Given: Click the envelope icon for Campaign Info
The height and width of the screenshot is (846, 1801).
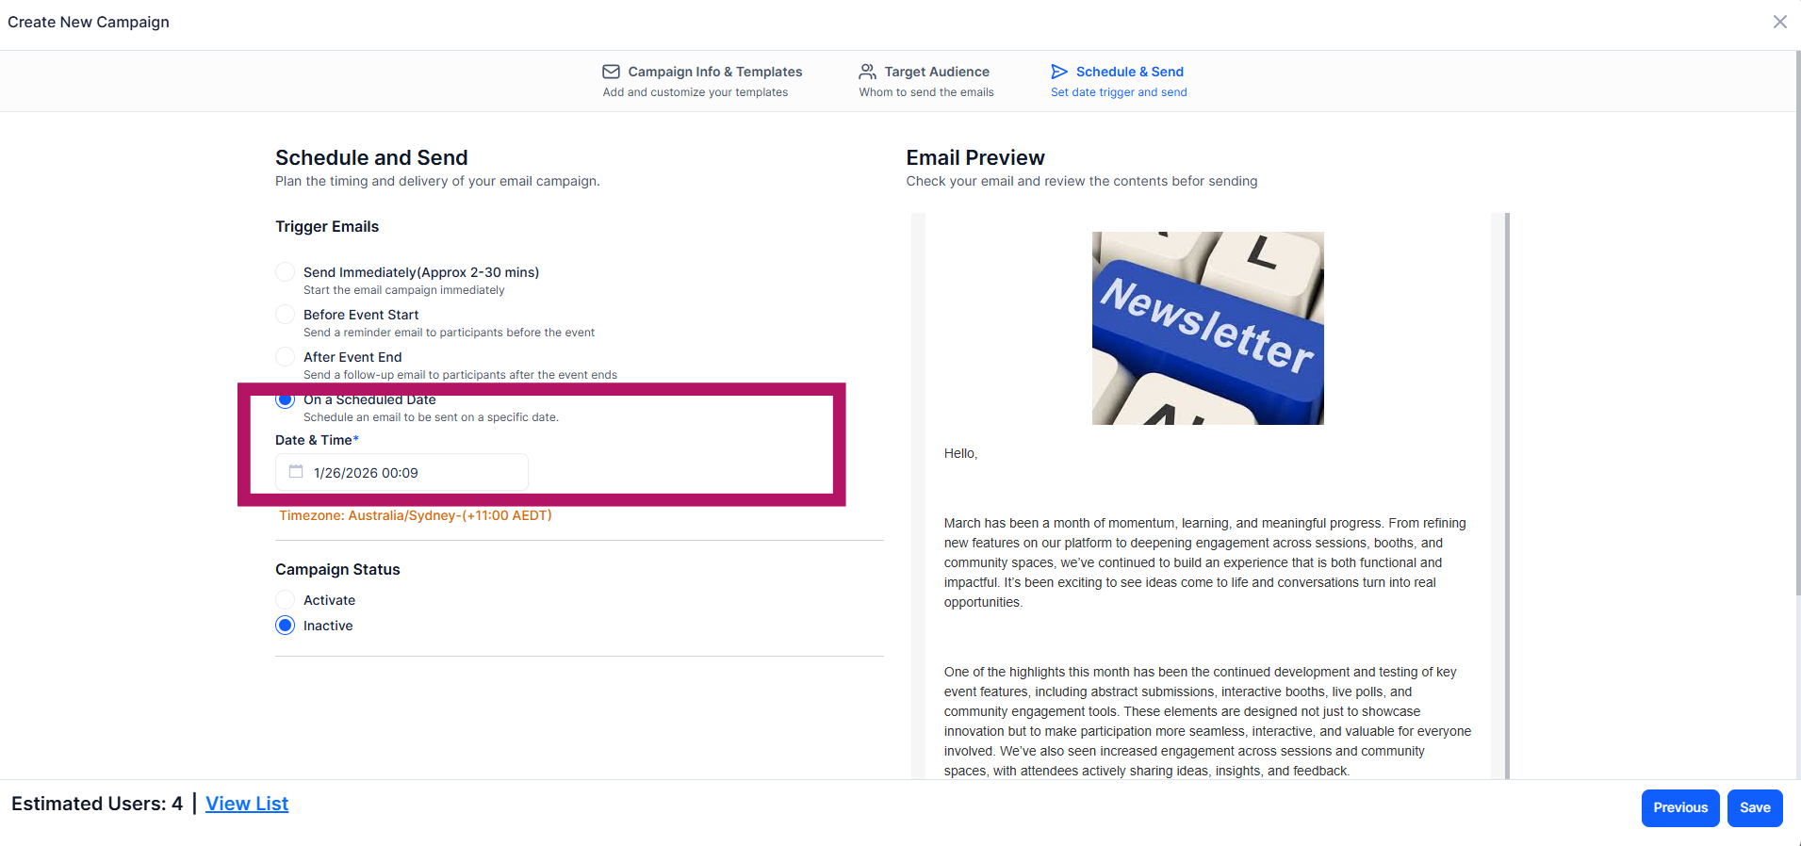Looking at the screenshot, I should tap(611, 72).
